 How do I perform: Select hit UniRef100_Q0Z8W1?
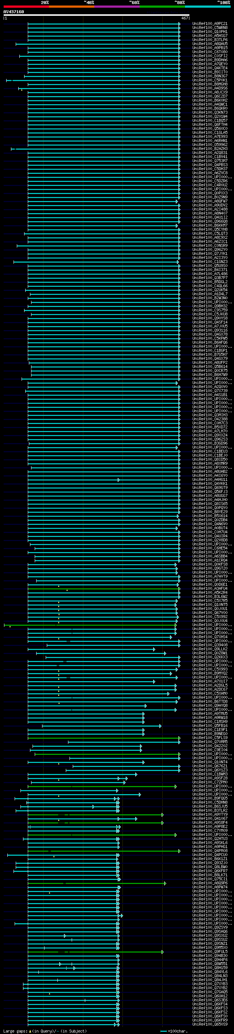[210, 653]
